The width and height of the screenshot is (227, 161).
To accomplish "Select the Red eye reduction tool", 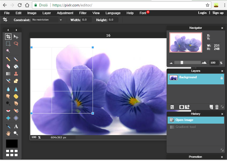I will (8, 111).
